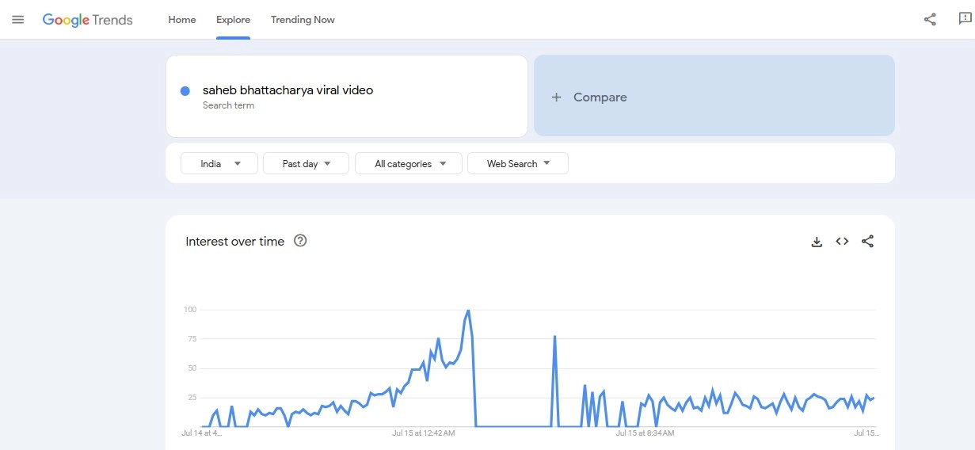Switch to the Trending Now tab
Screen dimensions: 975x450
click(x=303, y=20)
